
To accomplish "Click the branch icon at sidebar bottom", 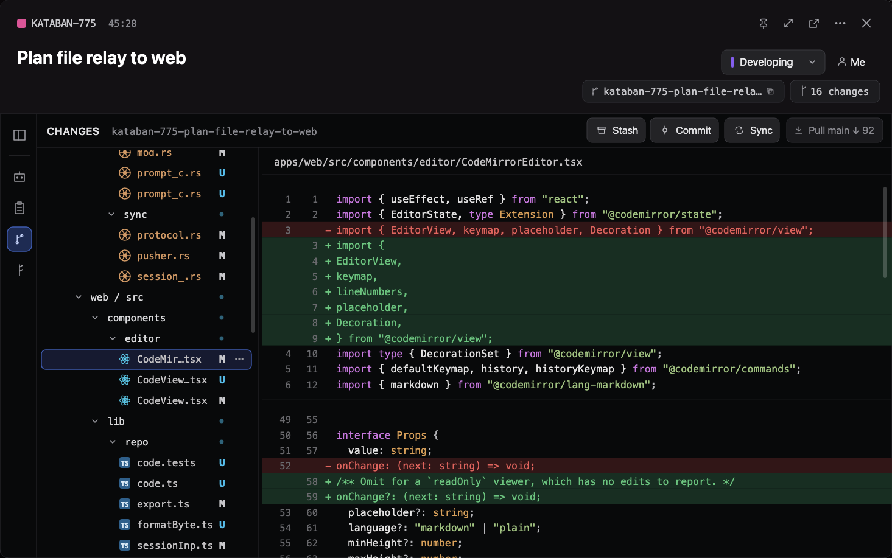I will [19, 270].
